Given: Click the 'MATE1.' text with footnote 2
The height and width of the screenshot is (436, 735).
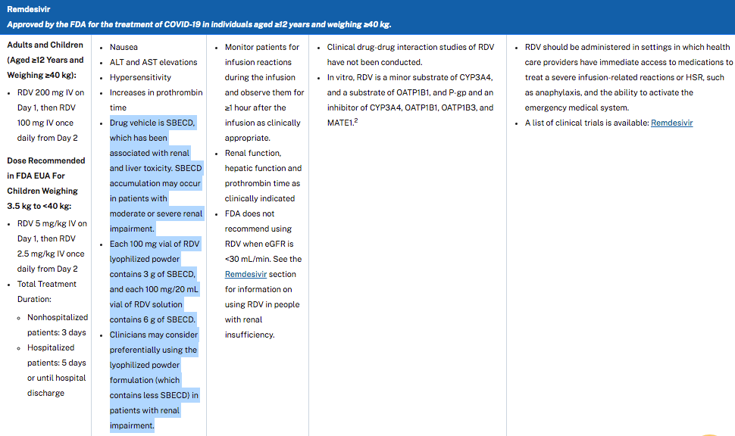Looking at the screenshot, I should coord(342,122).
